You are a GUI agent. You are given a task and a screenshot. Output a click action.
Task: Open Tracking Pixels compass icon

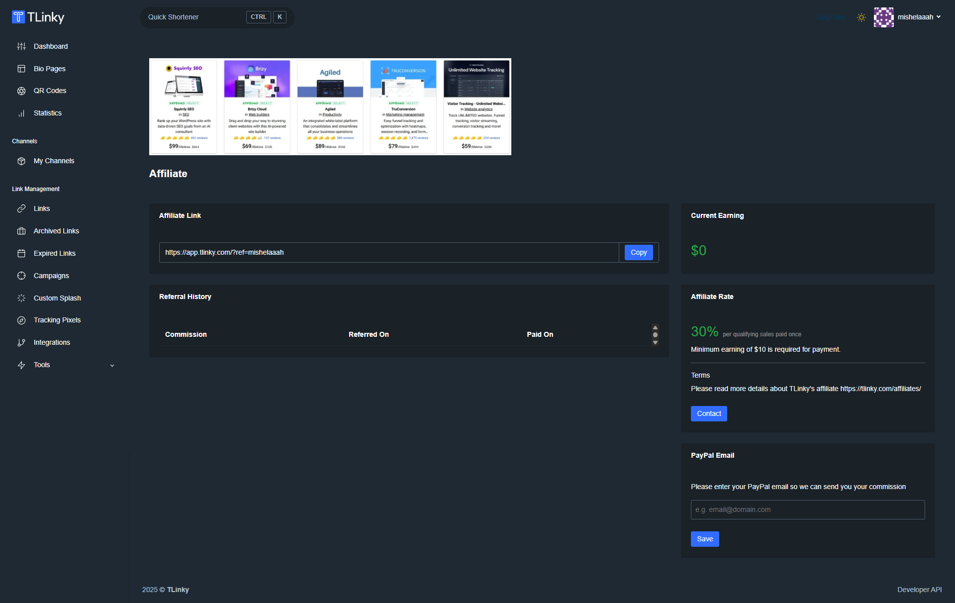coord(21,320)
